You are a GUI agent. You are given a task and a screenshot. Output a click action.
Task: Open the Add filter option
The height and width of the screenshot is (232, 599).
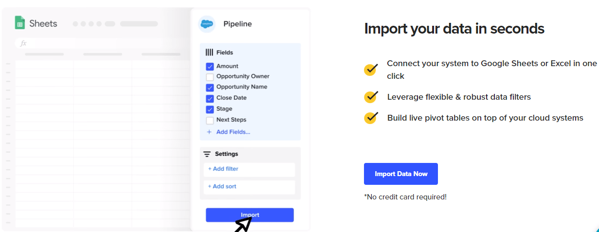[x=249, y=169]
